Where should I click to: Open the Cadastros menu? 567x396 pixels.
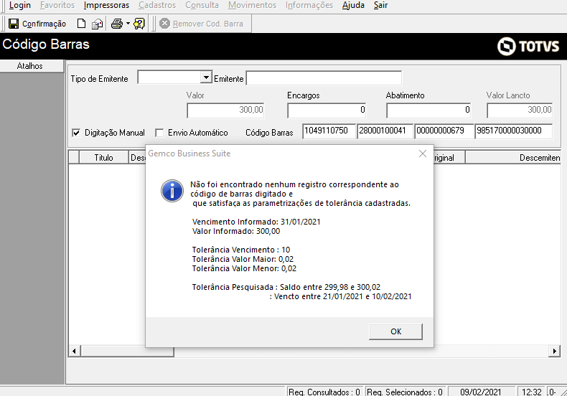[x=157, y=6]
